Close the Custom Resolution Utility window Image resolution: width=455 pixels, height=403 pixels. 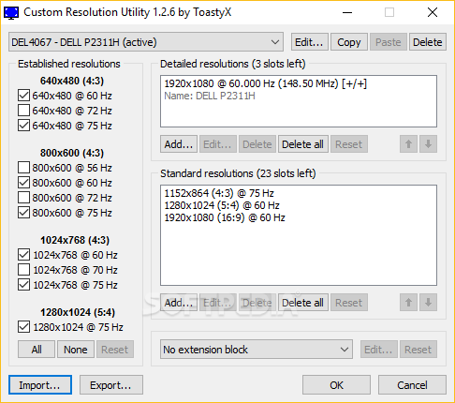tap(433, 12)
